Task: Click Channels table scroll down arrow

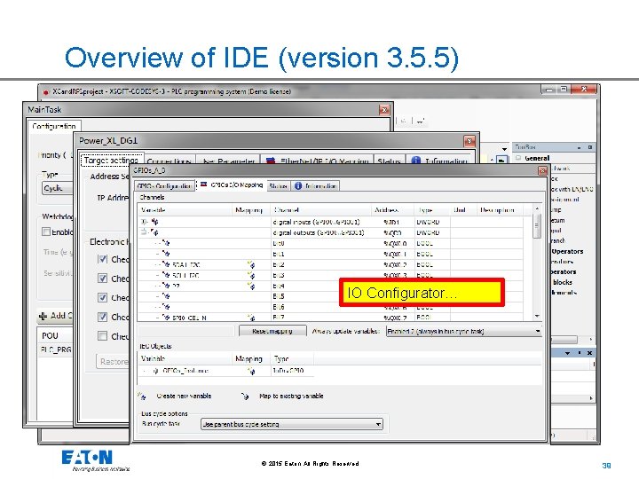Action: pos(537,316)
